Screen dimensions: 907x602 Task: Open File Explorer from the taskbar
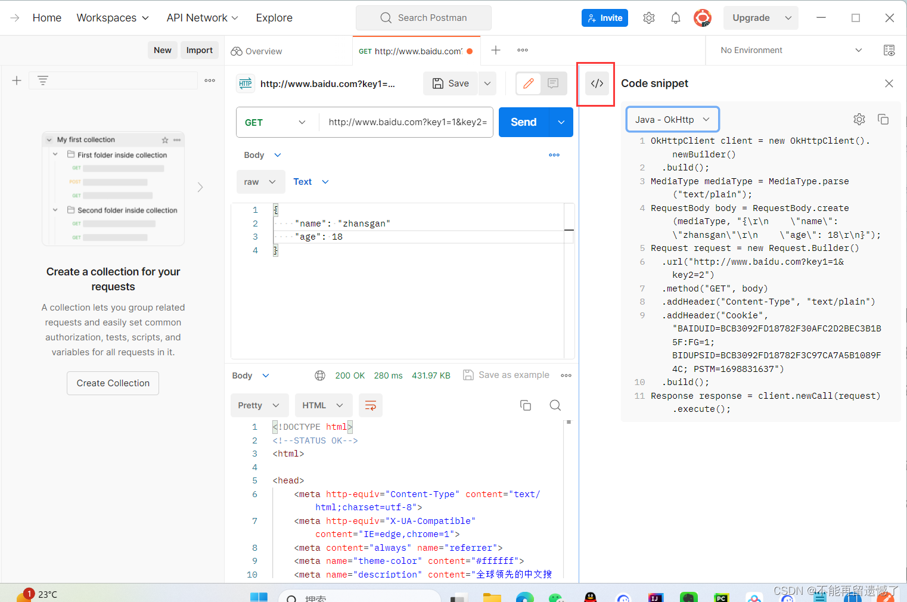492,597
